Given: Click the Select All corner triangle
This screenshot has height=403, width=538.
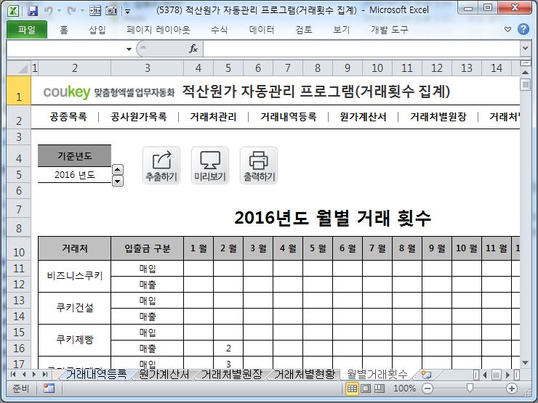Looking at the screenshot, I should click(x=19, y=68).
